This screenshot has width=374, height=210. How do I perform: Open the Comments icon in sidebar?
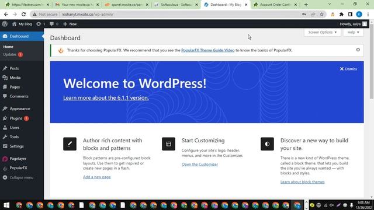click(x=5, y=96)
